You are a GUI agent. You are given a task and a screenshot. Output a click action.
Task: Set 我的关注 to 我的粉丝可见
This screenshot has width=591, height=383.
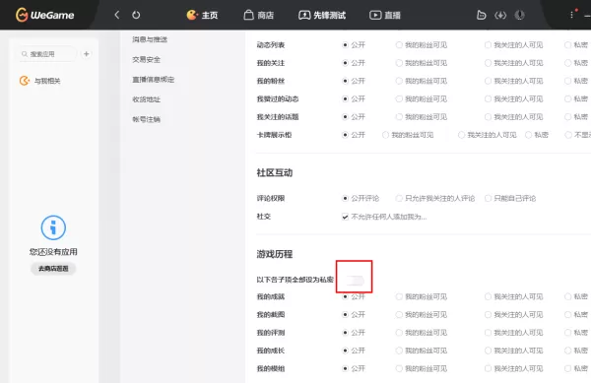click(x=399, y=63)
